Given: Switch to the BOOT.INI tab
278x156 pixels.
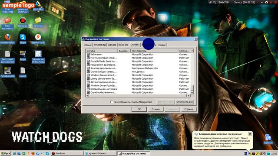Looking at the screenshot, I should (x=123, y=45).
